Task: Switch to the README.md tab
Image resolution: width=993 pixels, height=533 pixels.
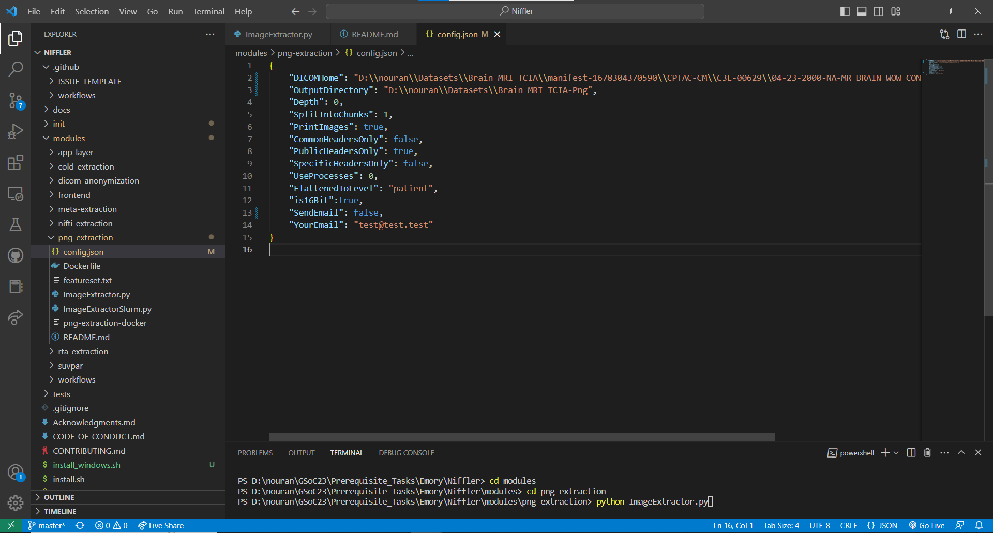Action: click(374, 34)
